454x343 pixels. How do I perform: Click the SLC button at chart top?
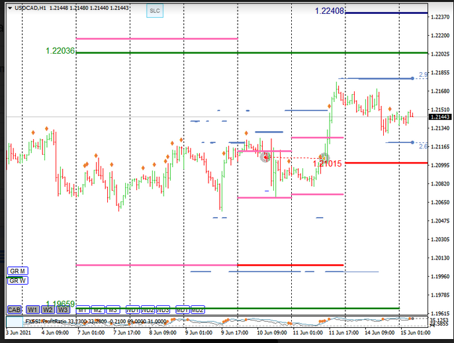pyautogui.click(x=154, y=11)
